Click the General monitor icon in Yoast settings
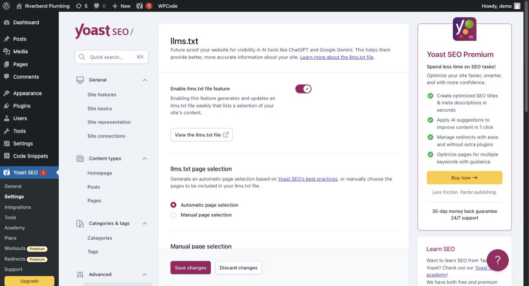The image size is (529, 286). click(x=80, y=80)
